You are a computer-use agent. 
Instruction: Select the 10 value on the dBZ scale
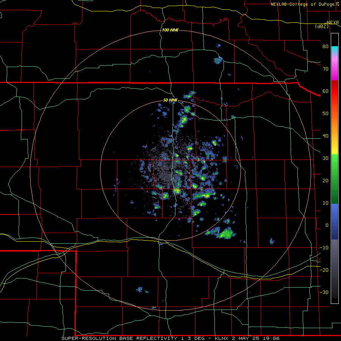325,203
